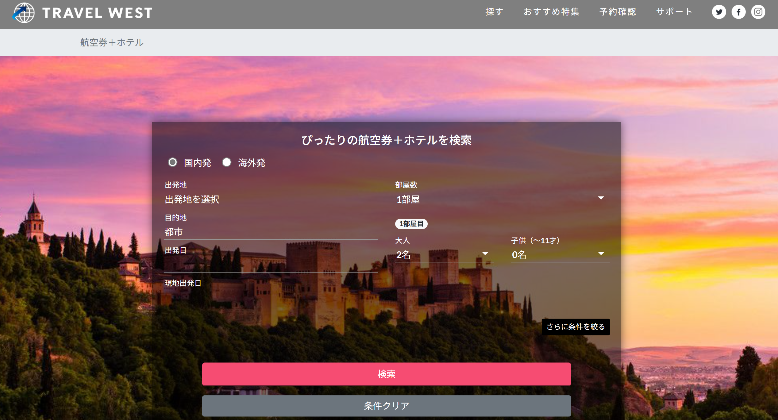The width and height of the screenshot is (778, 420).
Task: Click the 目的地 都市 destination field
Action: tap(271, 232)
